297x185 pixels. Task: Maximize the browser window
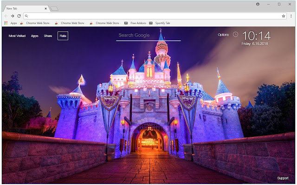(279, 4)
